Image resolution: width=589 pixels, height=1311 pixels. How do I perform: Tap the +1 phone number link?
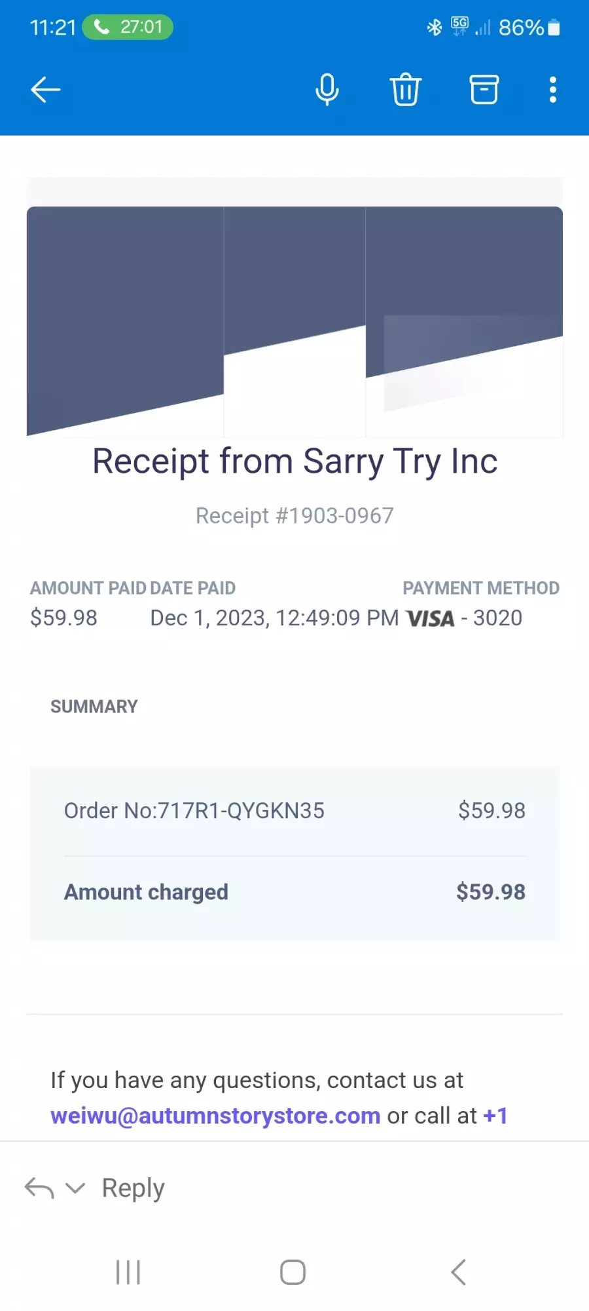click(495, 1116)
